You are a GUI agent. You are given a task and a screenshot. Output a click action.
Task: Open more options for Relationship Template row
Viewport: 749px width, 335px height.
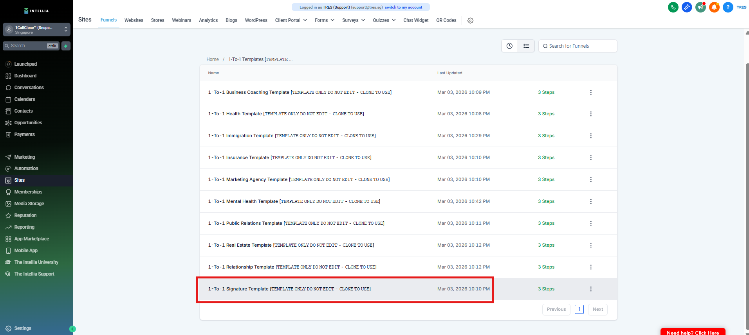pyautogui.click(x=591, y=267)
